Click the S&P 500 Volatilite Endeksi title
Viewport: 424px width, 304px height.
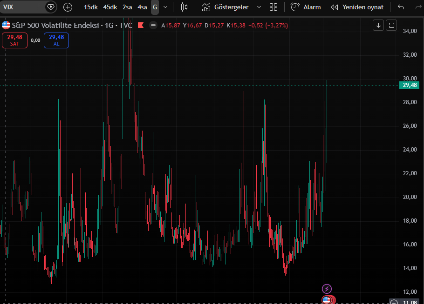[x=55, y=26]
